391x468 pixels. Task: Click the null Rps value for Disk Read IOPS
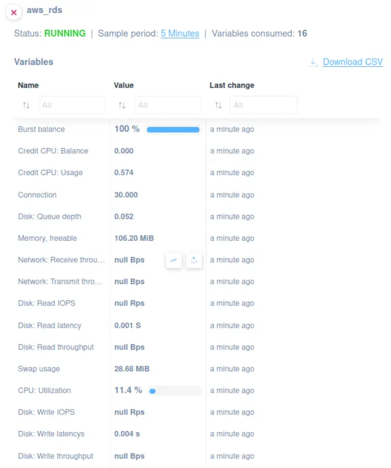(129, 303)
